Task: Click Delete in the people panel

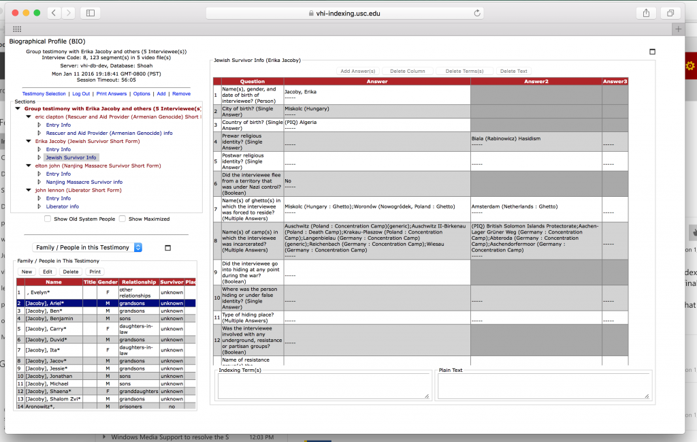Action: pyautogui.click(x=70, y=272)
